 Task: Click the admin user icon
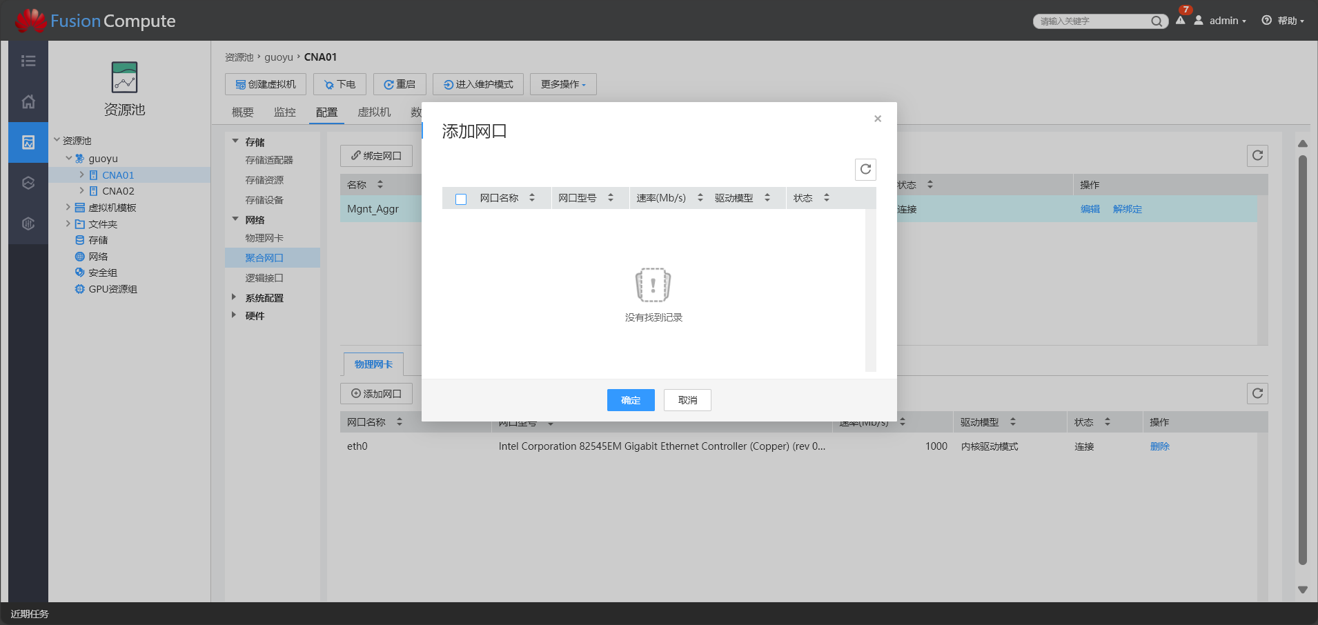1199,21
